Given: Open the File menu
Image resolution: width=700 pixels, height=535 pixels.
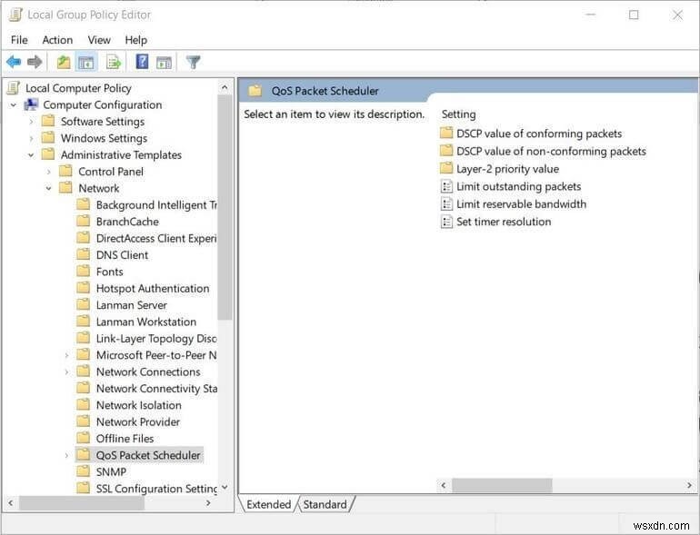Looking at the screenshot, I should pyautogui.click(x=19, y=40).
